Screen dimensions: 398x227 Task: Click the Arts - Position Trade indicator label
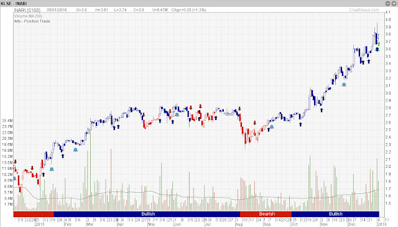click(x=32, y=21)
